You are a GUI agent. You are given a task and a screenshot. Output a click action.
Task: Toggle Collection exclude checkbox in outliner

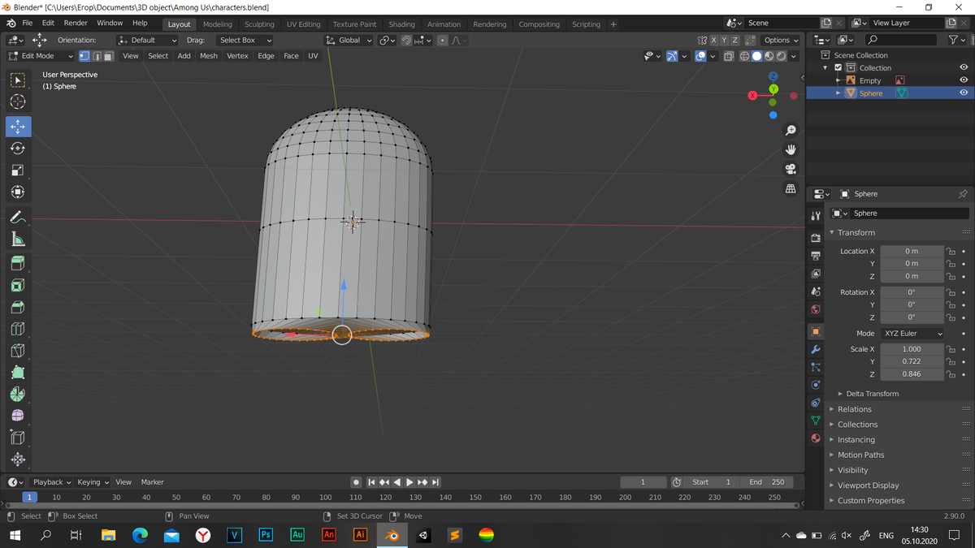pyautogui.click(x=838, y=67)
